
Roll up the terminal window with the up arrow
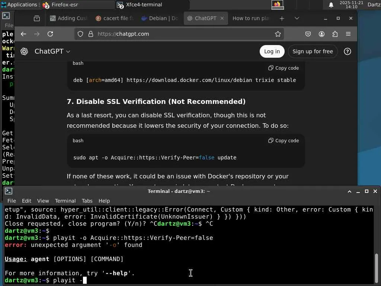click(349, 191)
